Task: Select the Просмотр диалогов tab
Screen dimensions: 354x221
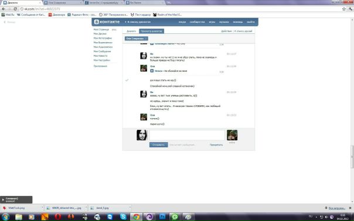Action: (151, 31)
